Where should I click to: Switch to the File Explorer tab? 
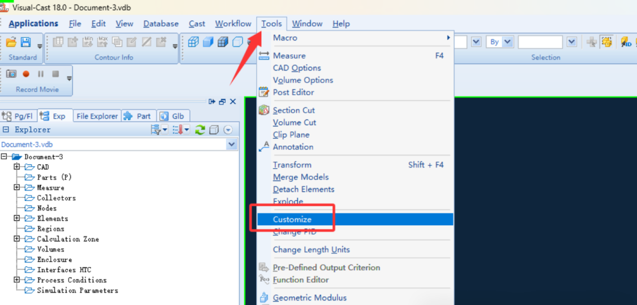[96, 116]
